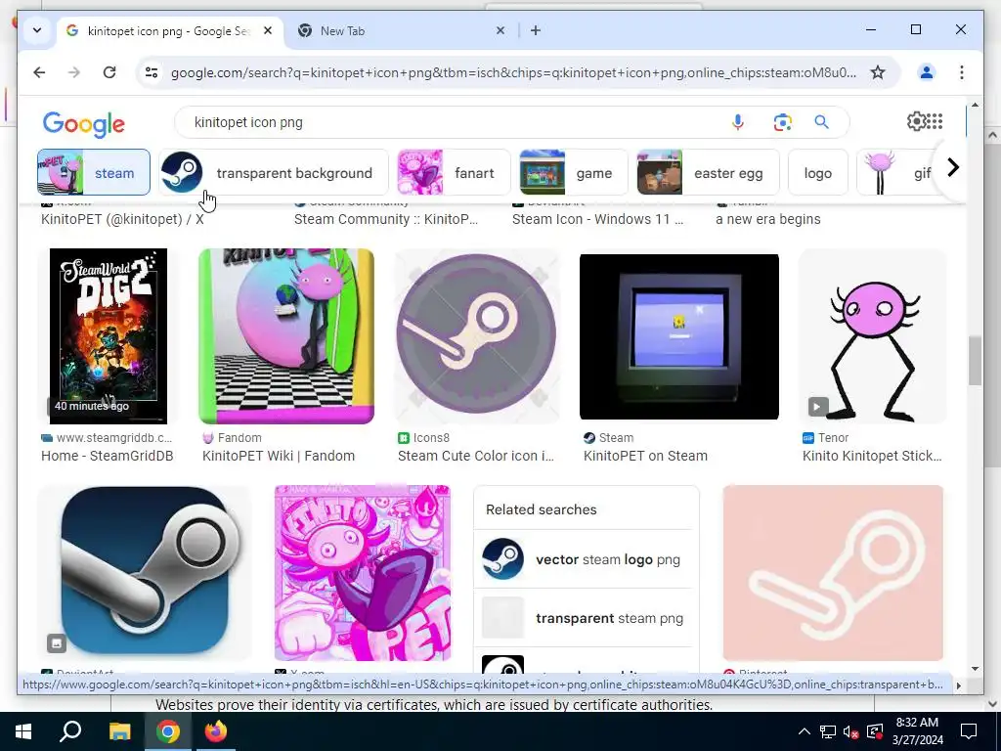Open the Home - SteamGridDB link
The height and width of the screenshot is (751, 1001).
108,456
